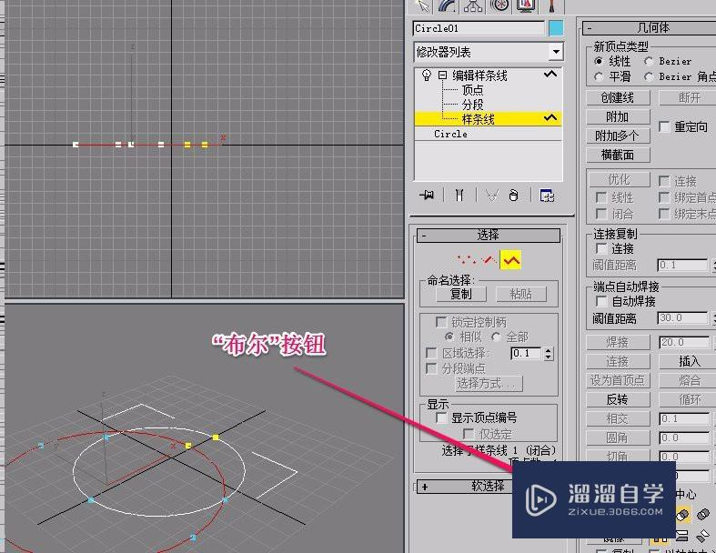
Task: Select the 样条线 row in the stack
Action: pyautogui.click(x=488, y=119)
